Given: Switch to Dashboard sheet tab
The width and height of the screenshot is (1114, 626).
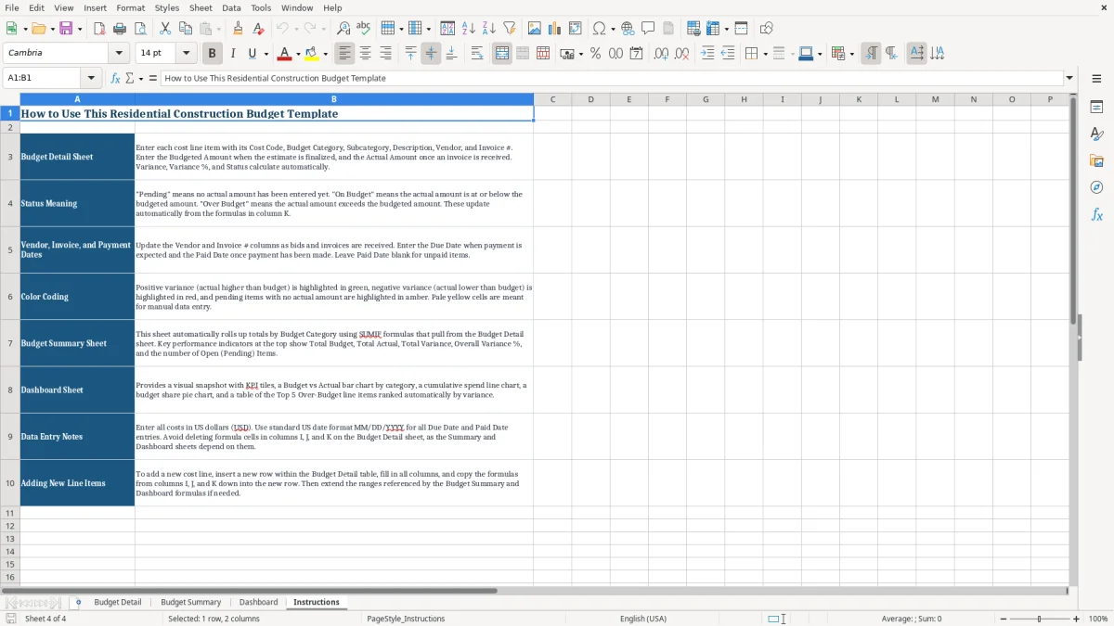Looking at the screenshot, I should (258, 602).
